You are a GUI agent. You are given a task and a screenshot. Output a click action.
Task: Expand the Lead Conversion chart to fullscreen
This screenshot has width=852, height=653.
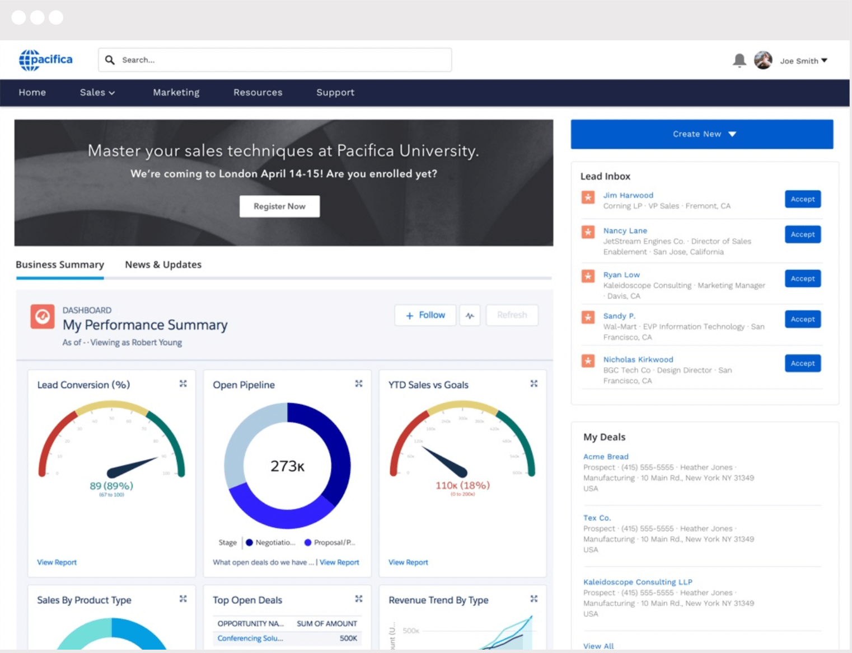coord(183,384)
